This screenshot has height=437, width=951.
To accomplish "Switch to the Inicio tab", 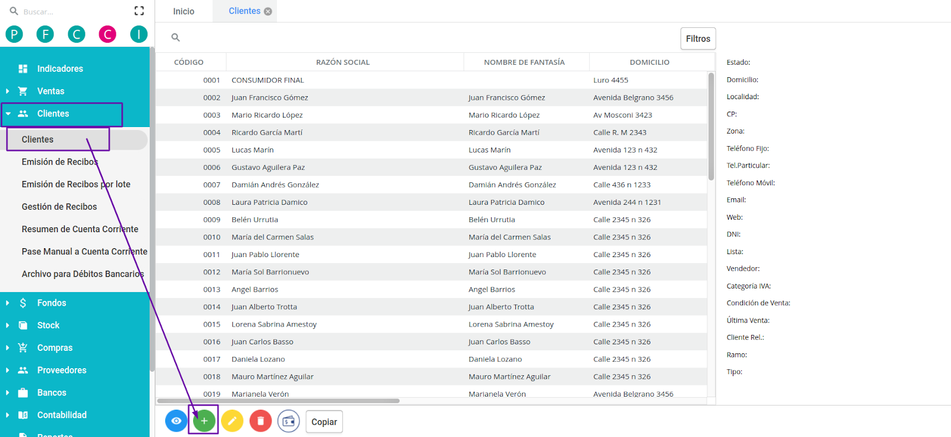I will pos(184,11).
